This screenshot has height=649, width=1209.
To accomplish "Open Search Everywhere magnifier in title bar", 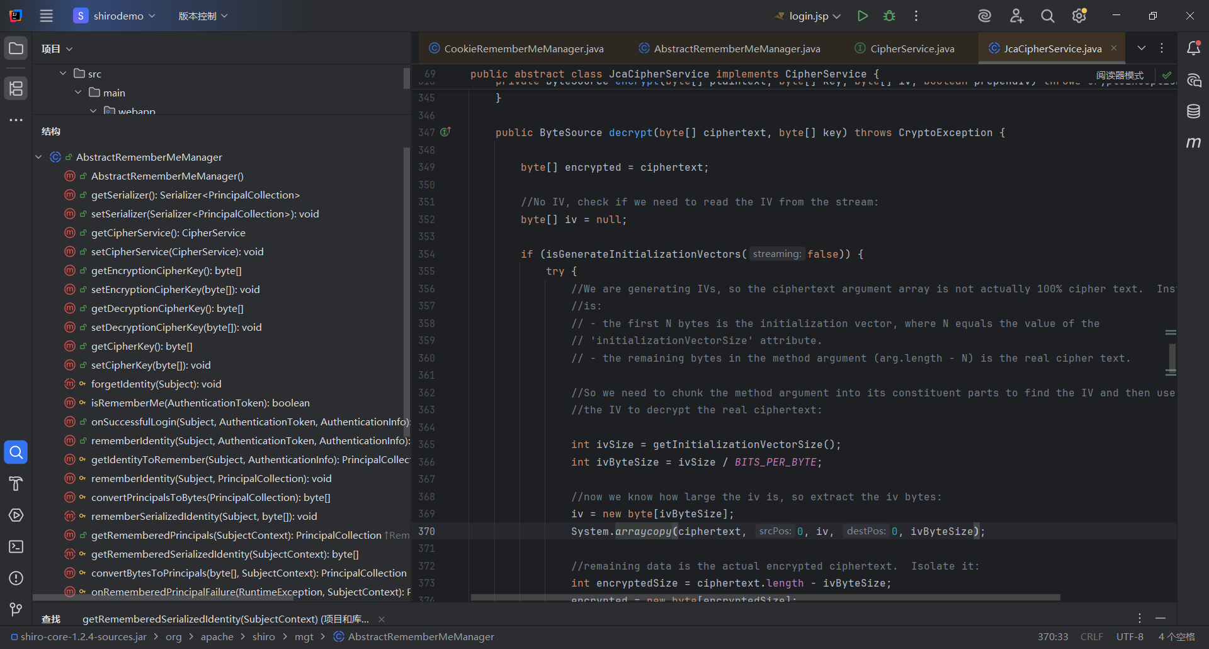I will click(1047, 16).
